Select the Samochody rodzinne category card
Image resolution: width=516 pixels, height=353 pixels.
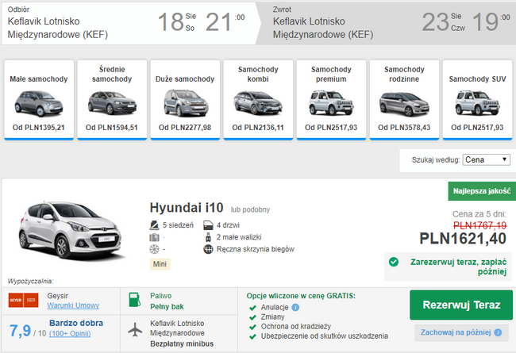404,100
